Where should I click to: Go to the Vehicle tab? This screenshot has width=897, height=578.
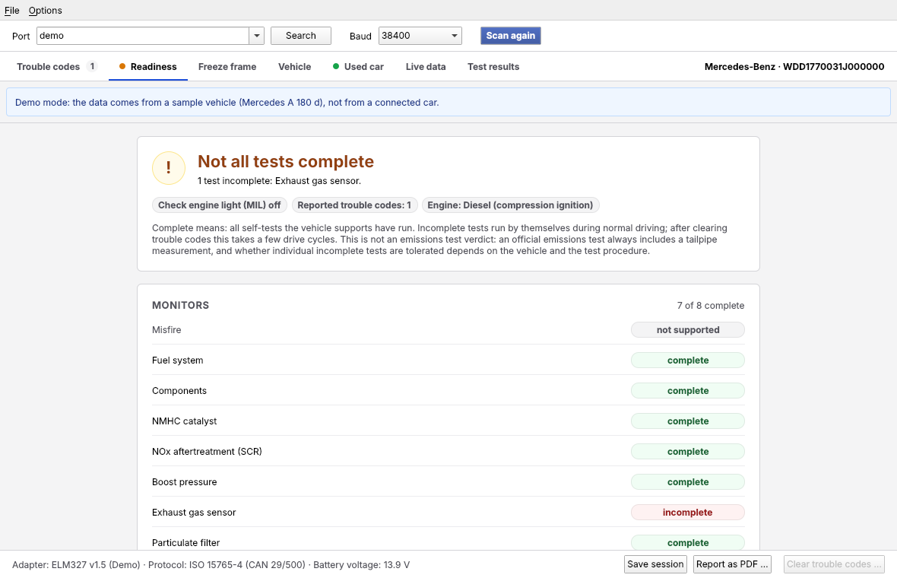tap(295, 66)
